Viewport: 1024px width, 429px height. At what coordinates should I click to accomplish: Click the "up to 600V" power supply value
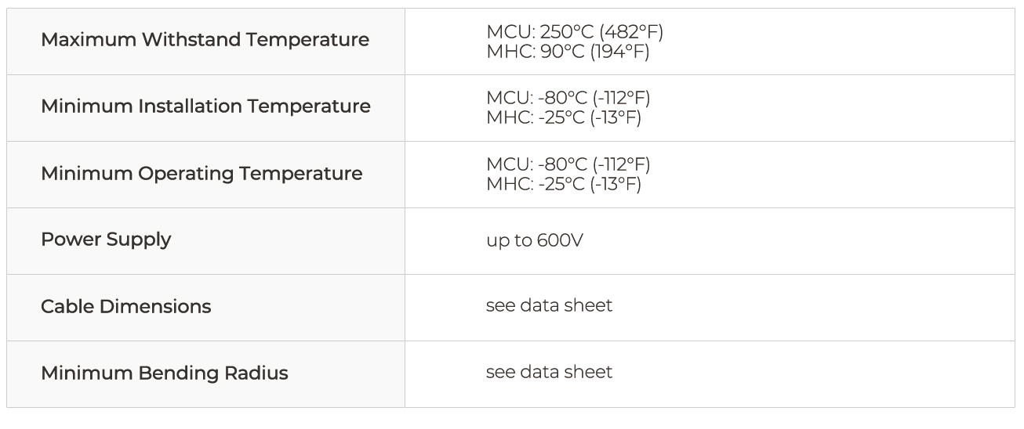point(534,240)
